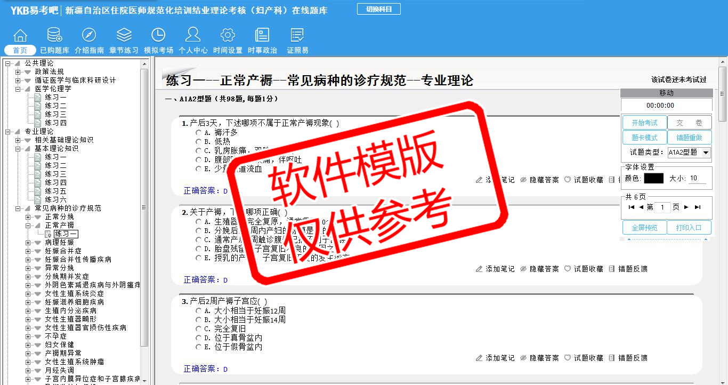Viewport: 728px width, 385px height.
Task: Open 证照易 checklist icon
Action: 297,36
